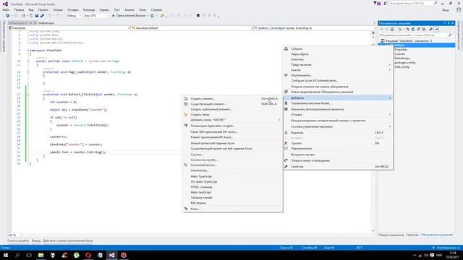Click search magnifier in Solution Explorer box
463x260 pixels.
pyautogui.click(x=450, y=35)
